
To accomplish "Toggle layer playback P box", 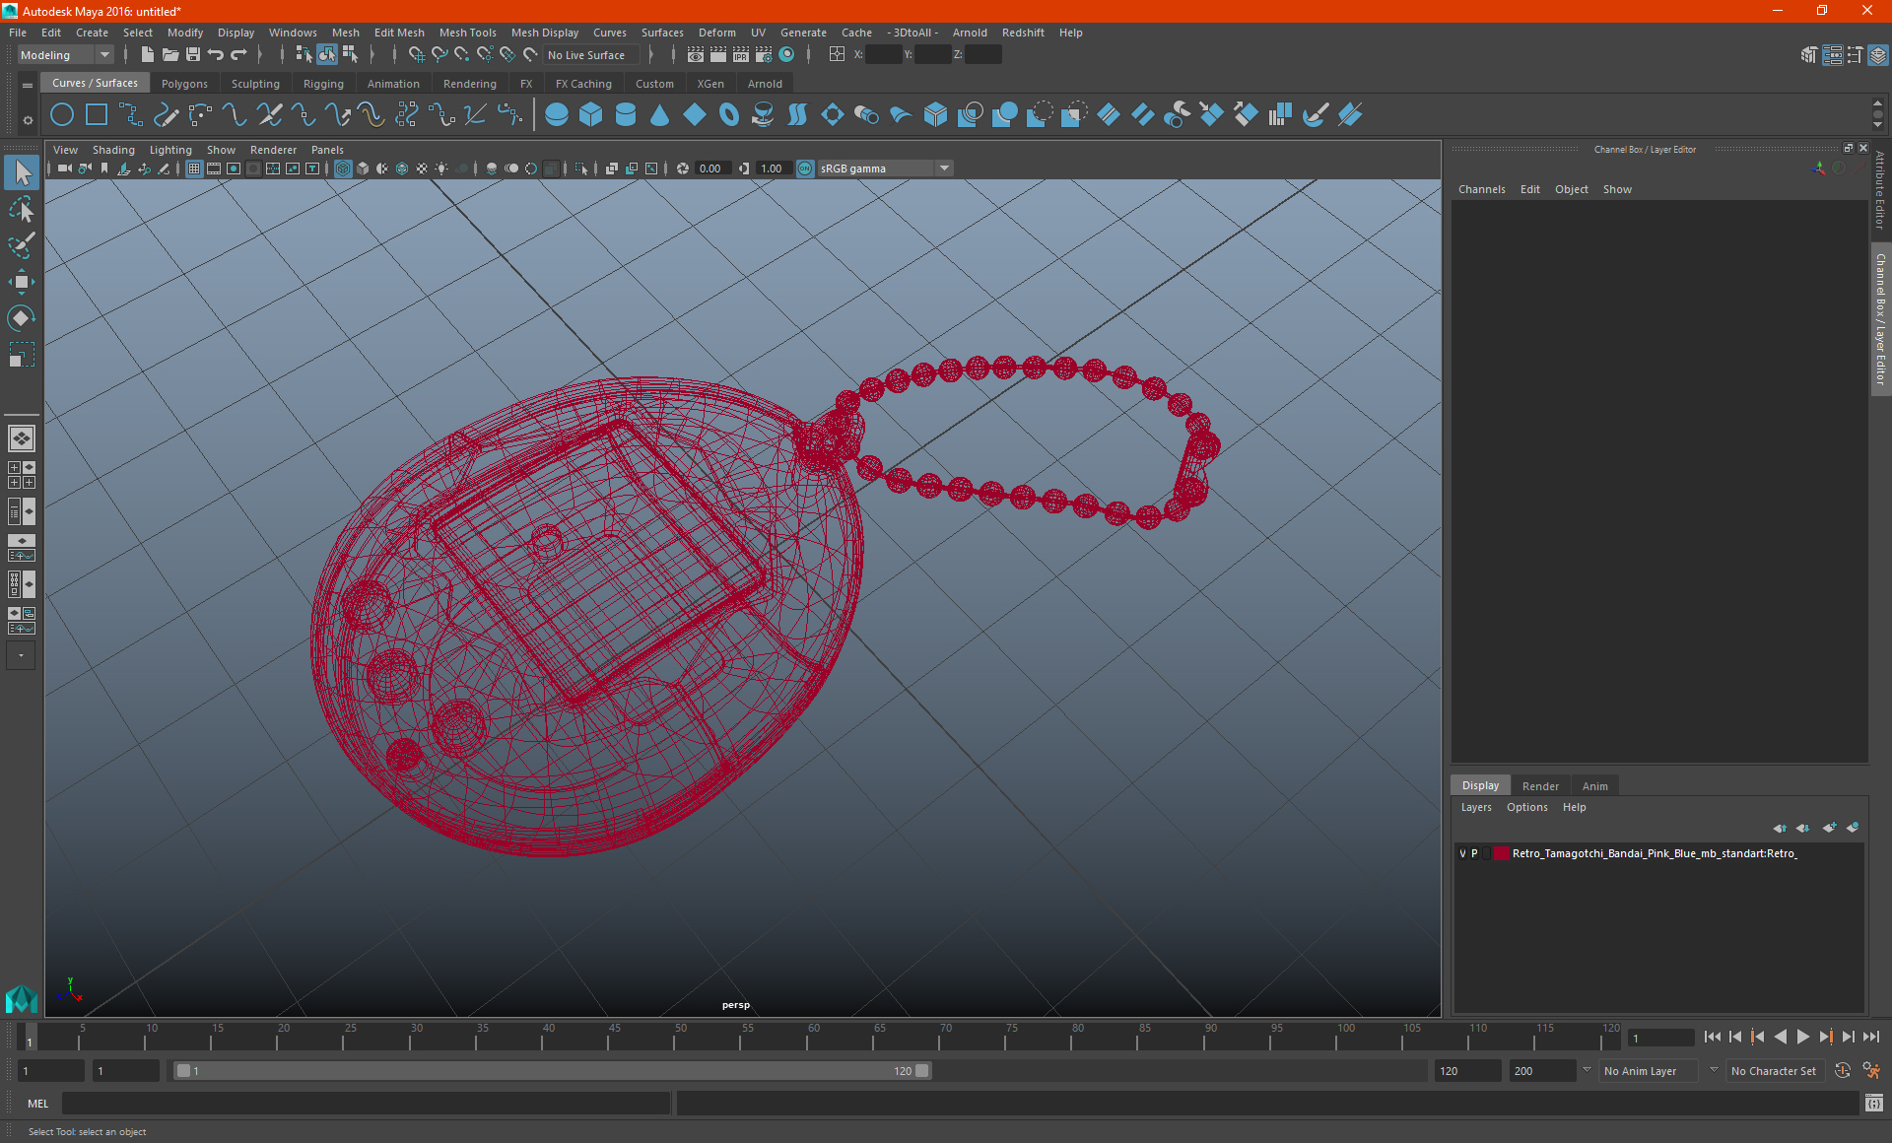I will [x=1474, y=853].
